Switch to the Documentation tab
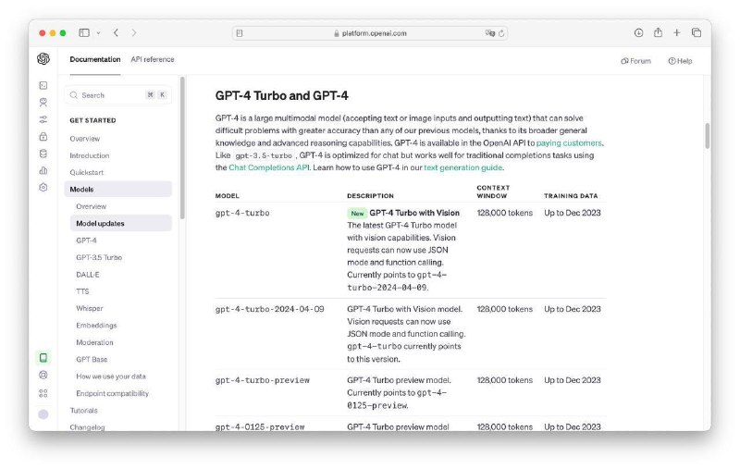Screen dimensions: 740x469 click(95, 59)
